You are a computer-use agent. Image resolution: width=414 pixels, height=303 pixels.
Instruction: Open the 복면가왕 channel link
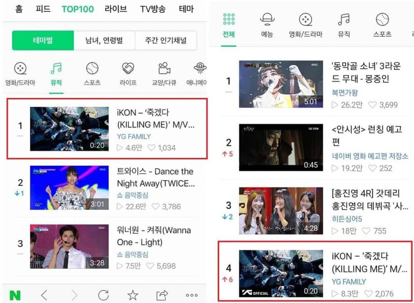(x=344, y=93)
